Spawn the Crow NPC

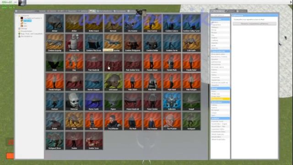click(55, 62)
